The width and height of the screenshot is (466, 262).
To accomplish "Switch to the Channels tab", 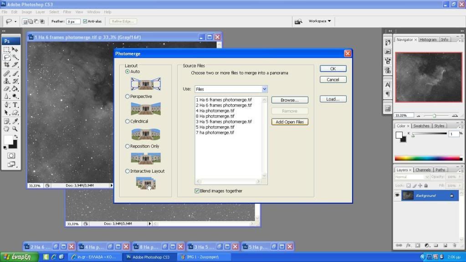I will coord(423,170).
